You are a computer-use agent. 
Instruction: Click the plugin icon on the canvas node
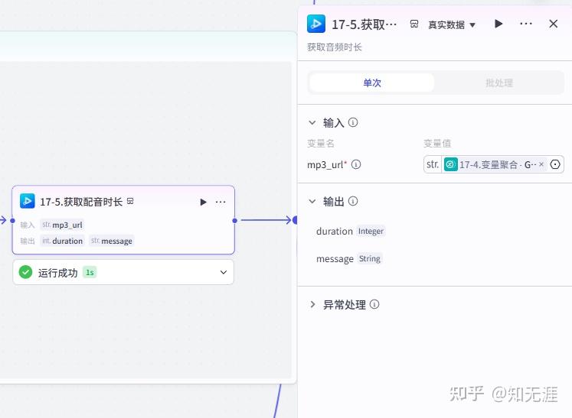tap(28, 201)
